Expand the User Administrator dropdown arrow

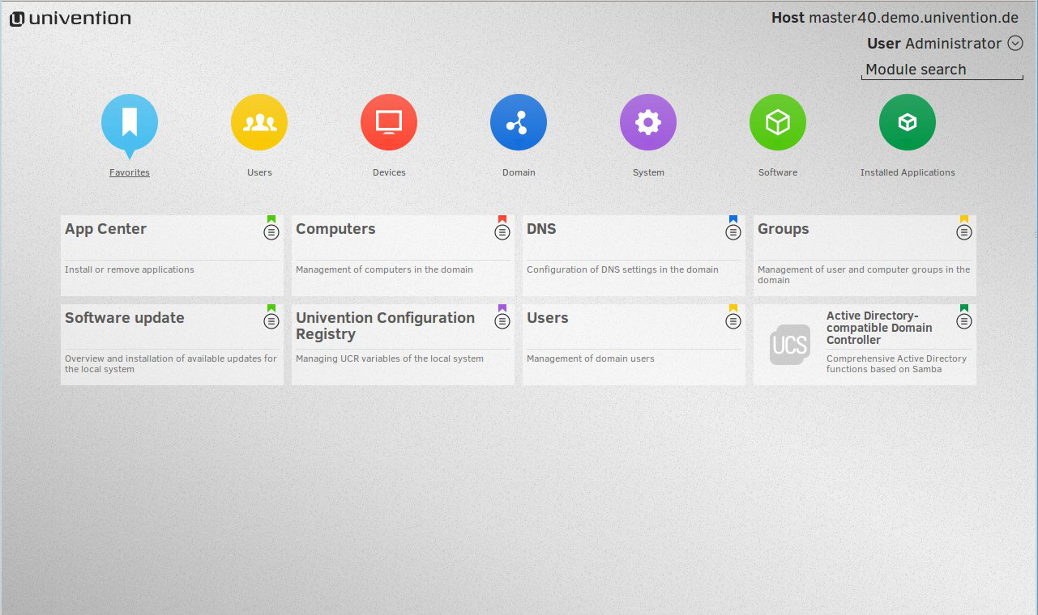(1015, 44)
